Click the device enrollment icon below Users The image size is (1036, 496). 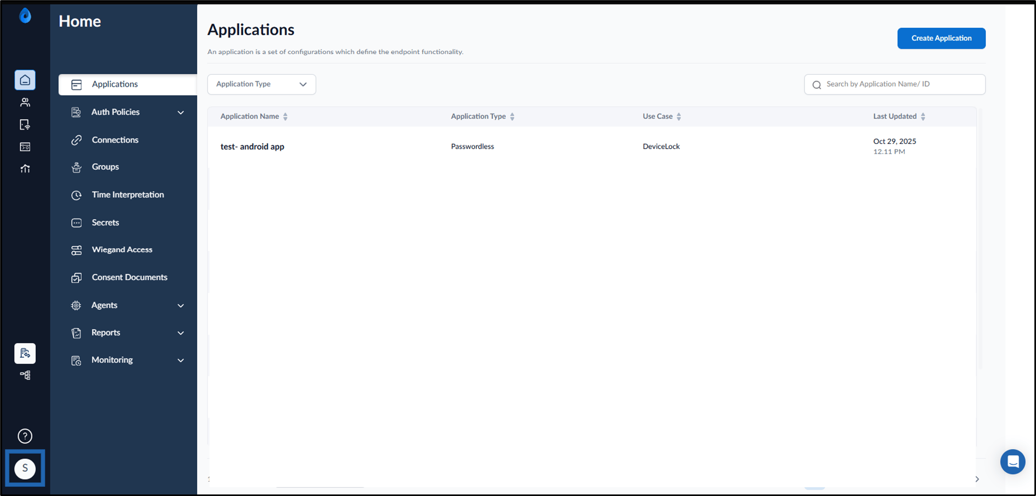click(25, 124)
